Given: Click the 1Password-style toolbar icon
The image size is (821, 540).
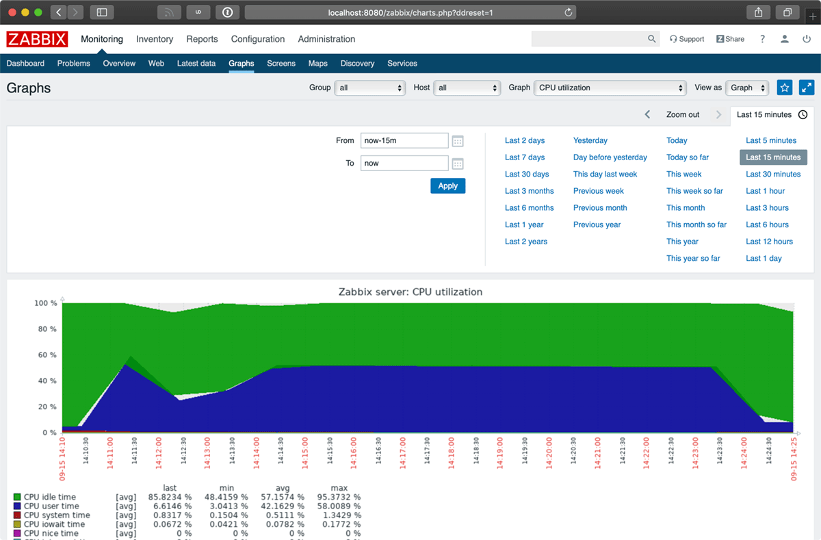Looking at the screenshot, I should [x=228, y=12].
